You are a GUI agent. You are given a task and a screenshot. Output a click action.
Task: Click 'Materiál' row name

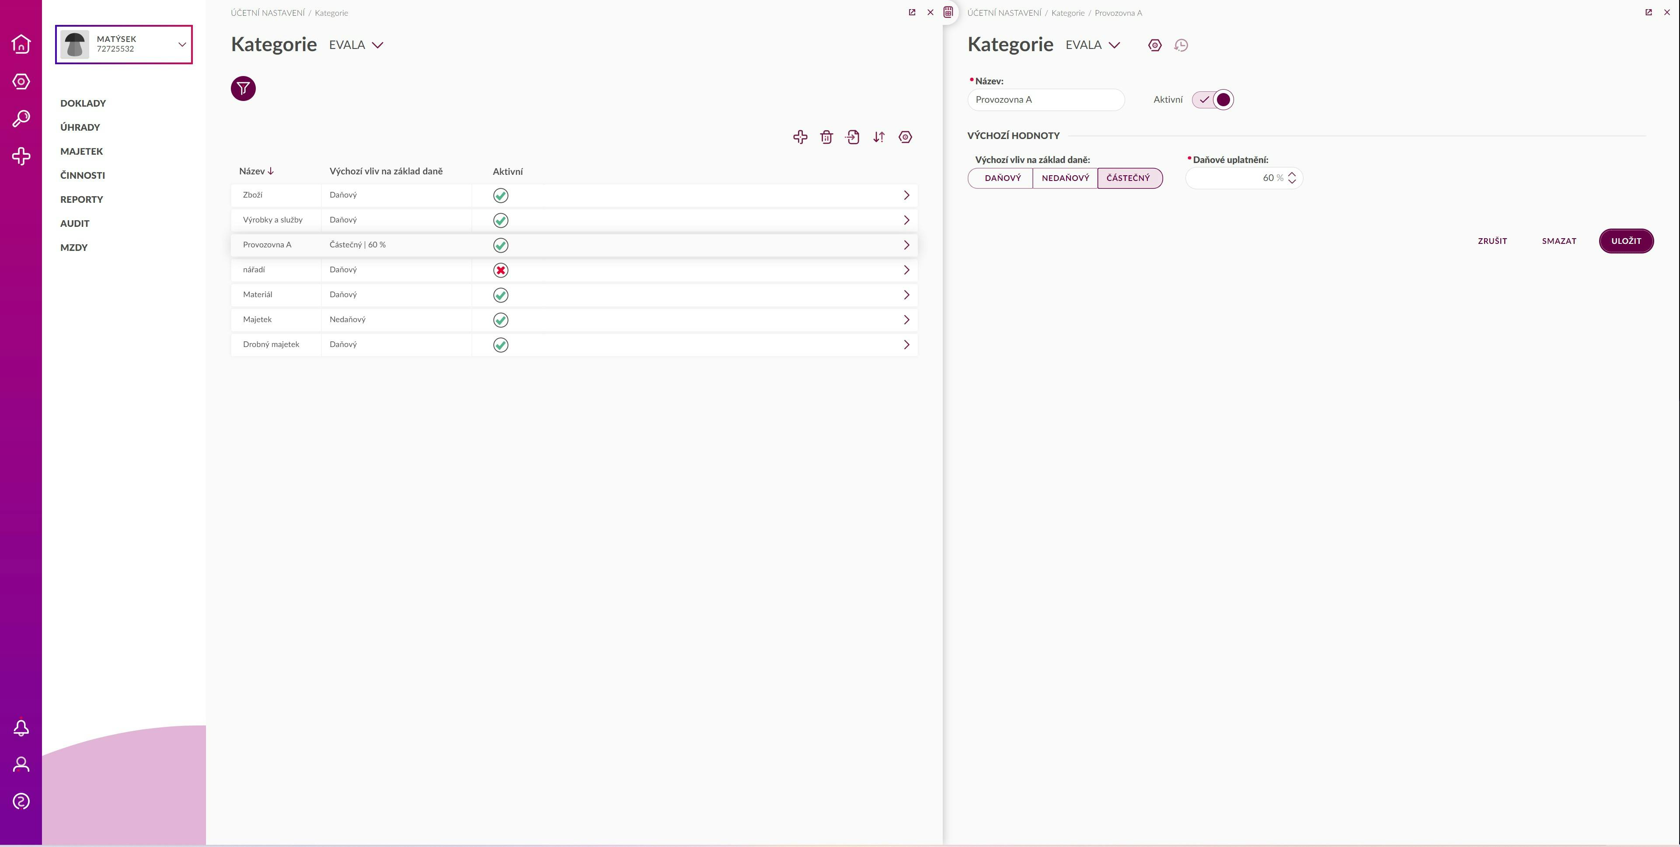(x=258, y=295)
